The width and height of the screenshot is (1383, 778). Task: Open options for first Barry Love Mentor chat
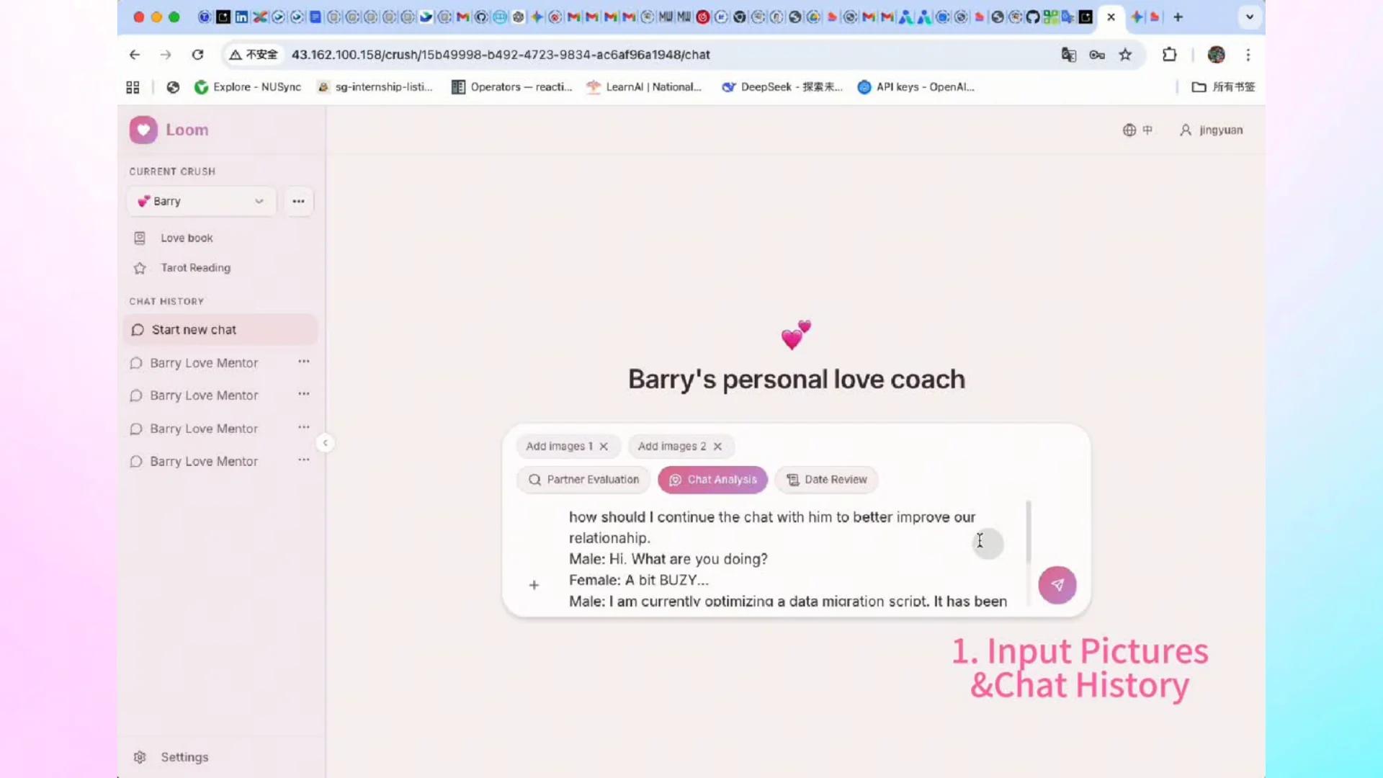click(x=304, y=362)
